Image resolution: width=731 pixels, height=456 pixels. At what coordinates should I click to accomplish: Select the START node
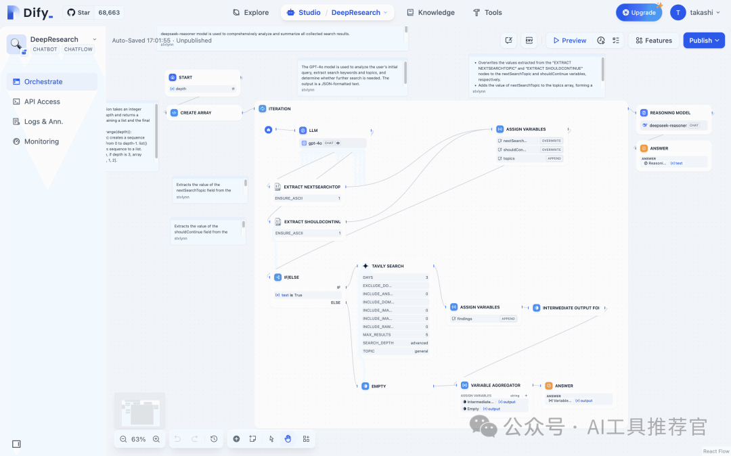click(203, 83)
